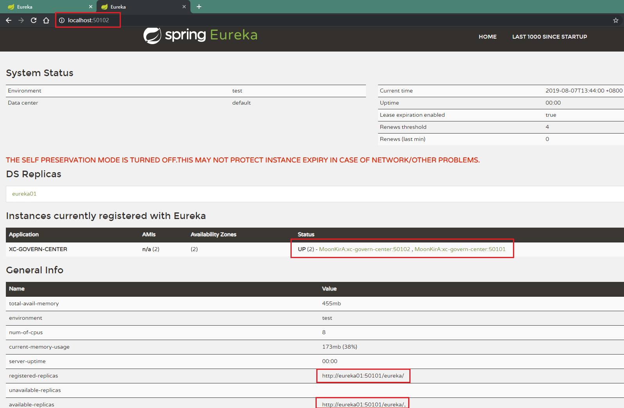Viewport: 624px width, 408px height.
Task: Close the second Eureka tab
Action: pos(184,7)
